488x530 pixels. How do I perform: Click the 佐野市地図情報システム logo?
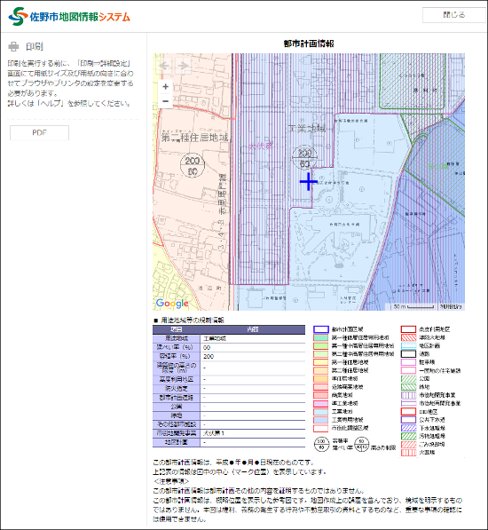69,17
